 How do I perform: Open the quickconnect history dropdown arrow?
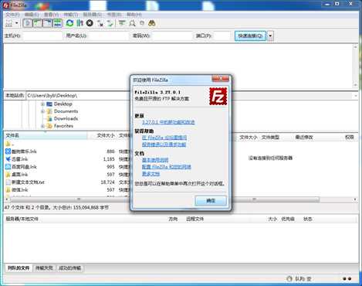(270, 36)
